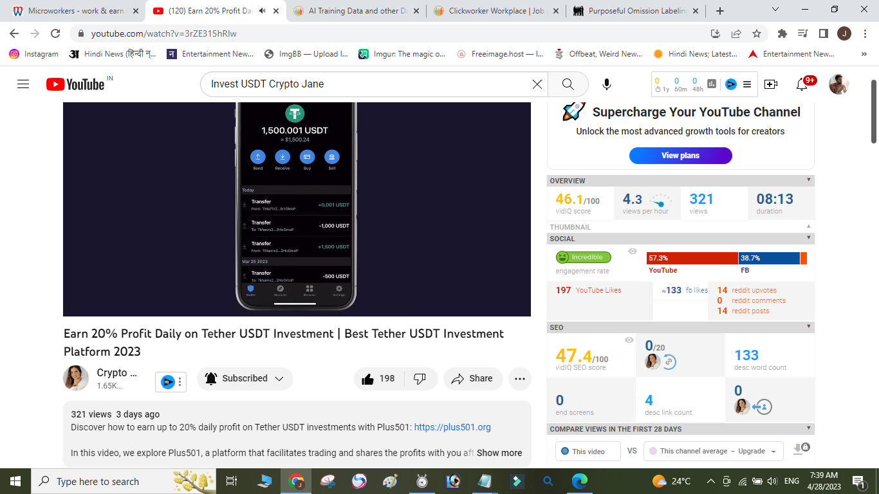This screenshot has width=879, height=494.
Task: Open Instagram bookmark
Action: 34,54
